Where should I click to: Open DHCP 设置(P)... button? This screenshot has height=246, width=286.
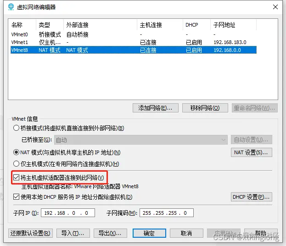pyautogui.click(x=252, y=197)
